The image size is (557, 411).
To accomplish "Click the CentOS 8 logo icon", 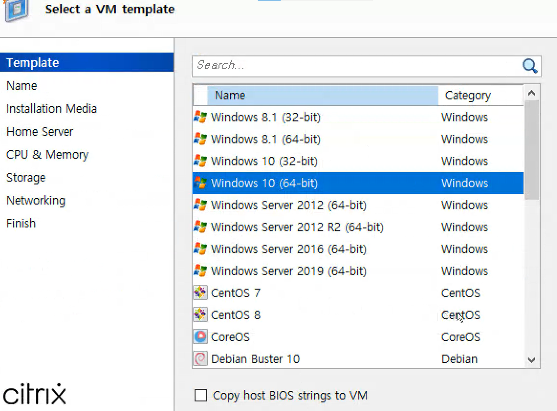I will coord(200,315).
